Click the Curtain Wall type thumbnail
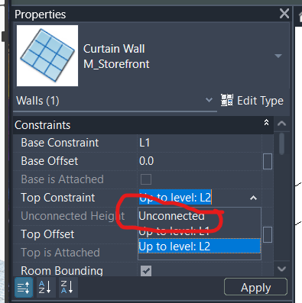302x303 pixels. [x=47, y=56]
